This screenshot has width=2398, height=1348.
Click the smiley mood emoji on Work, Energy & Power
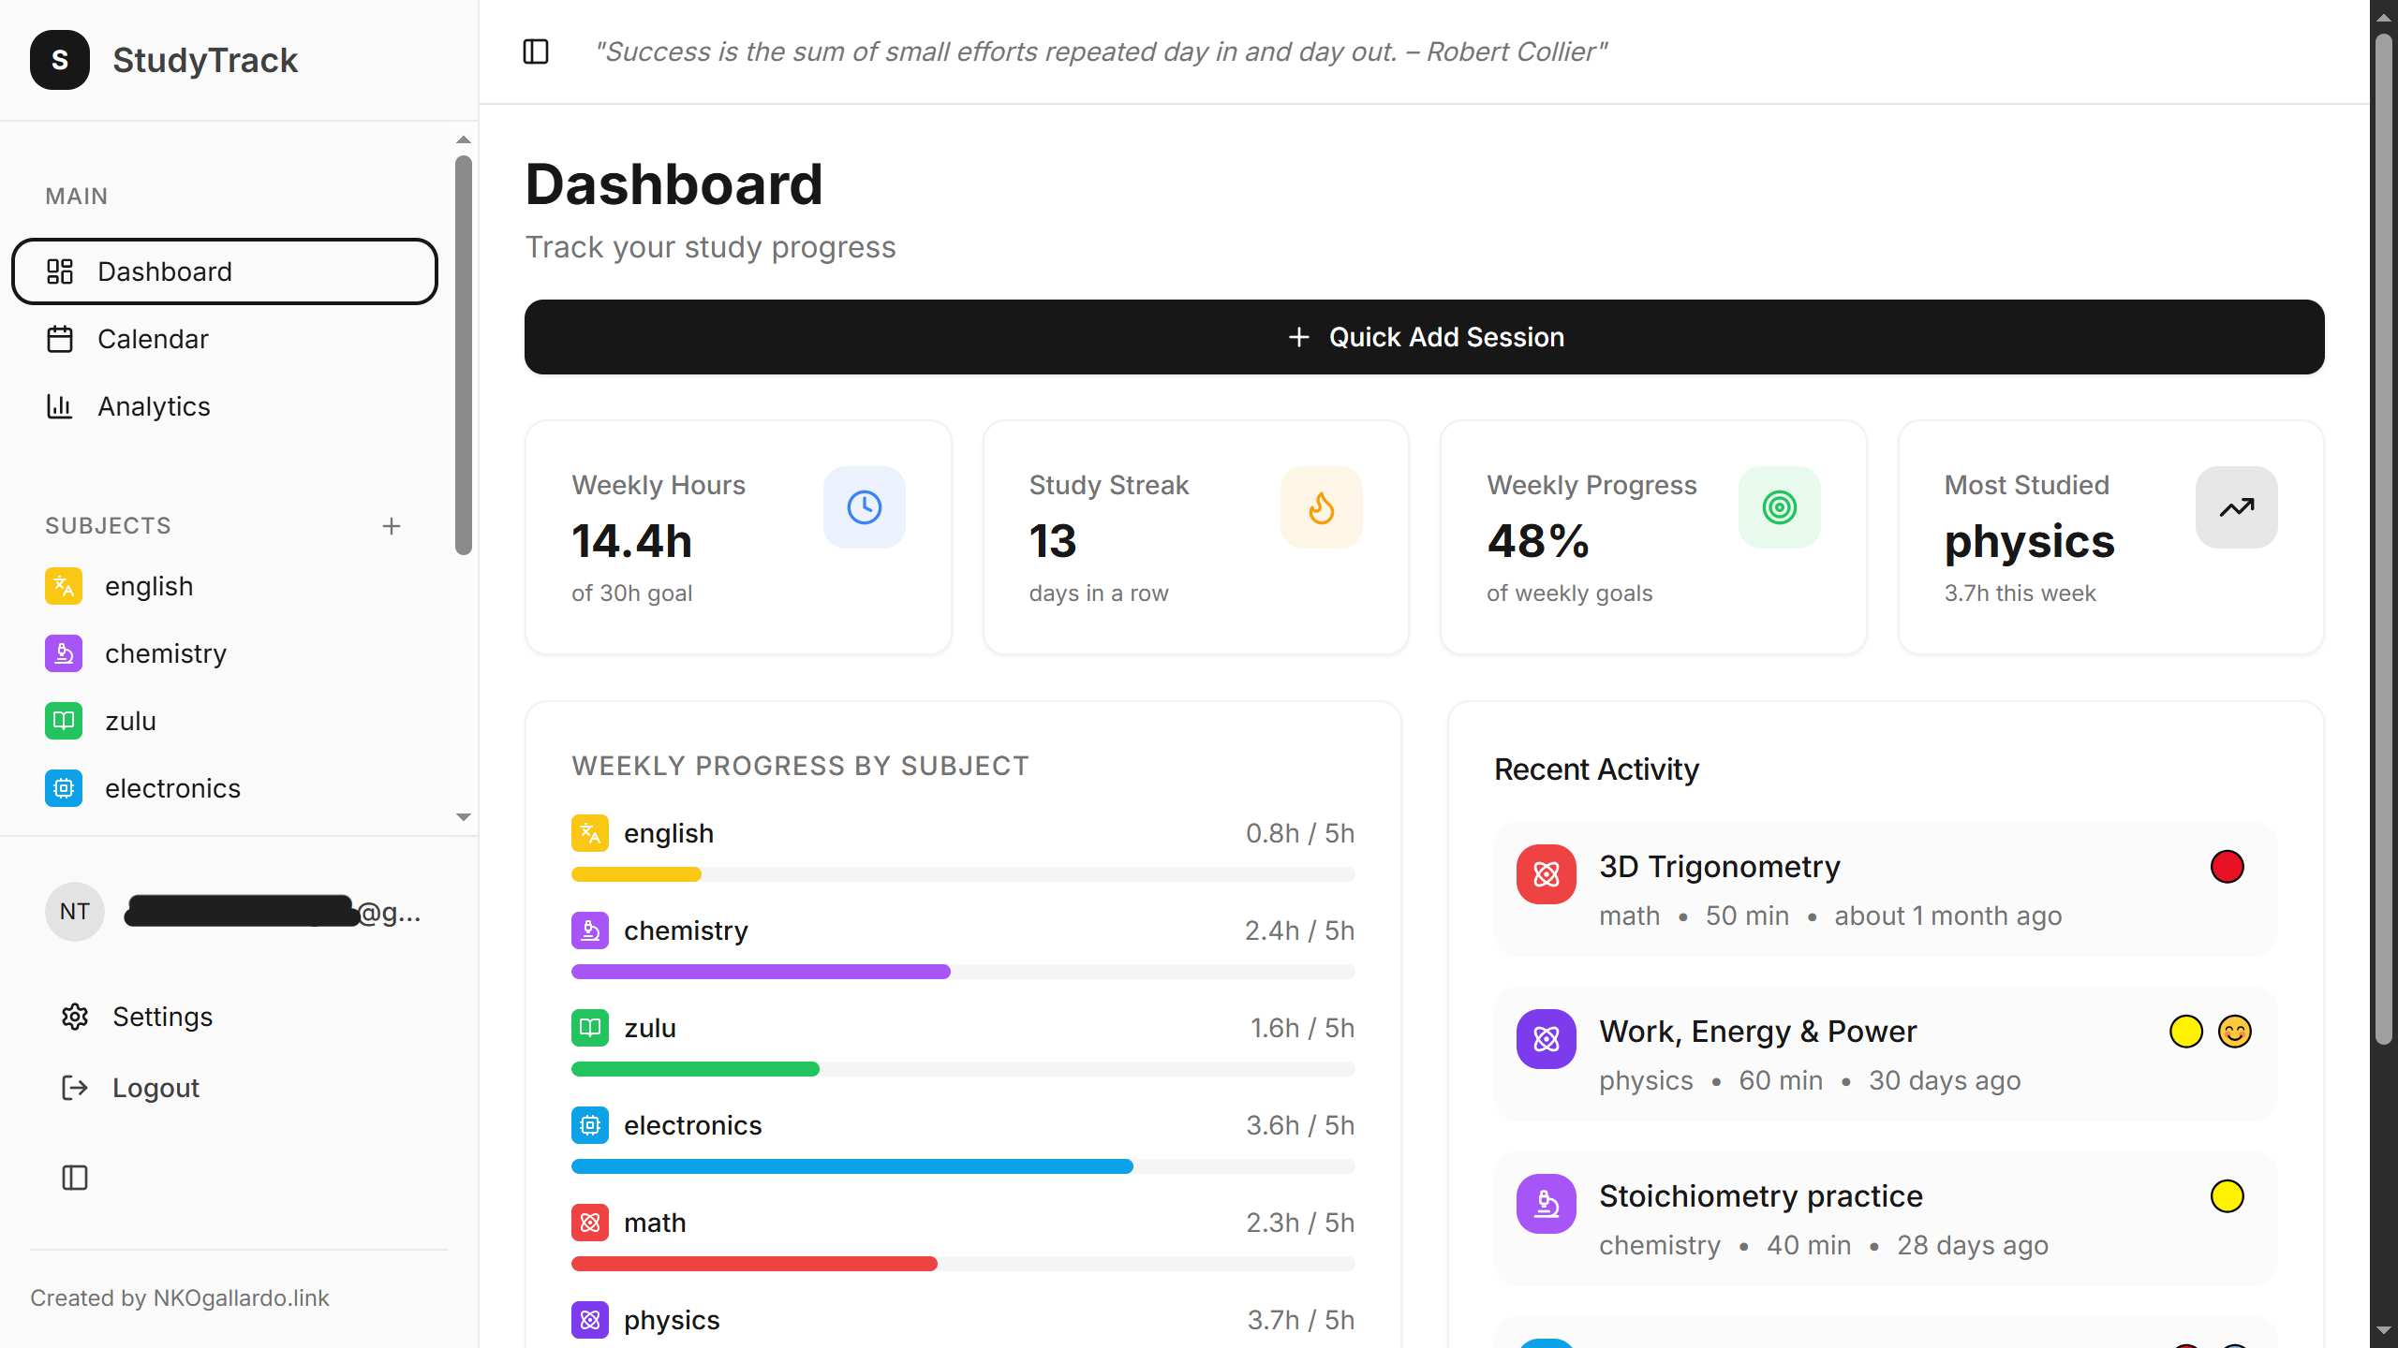(2235, 1032)
